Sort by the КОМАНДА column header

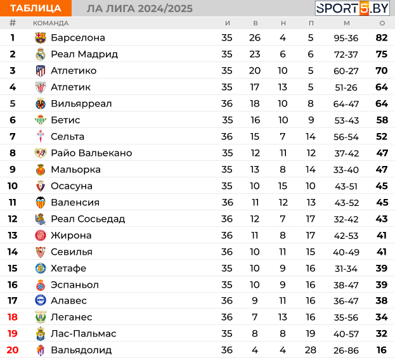pos(51,23)
